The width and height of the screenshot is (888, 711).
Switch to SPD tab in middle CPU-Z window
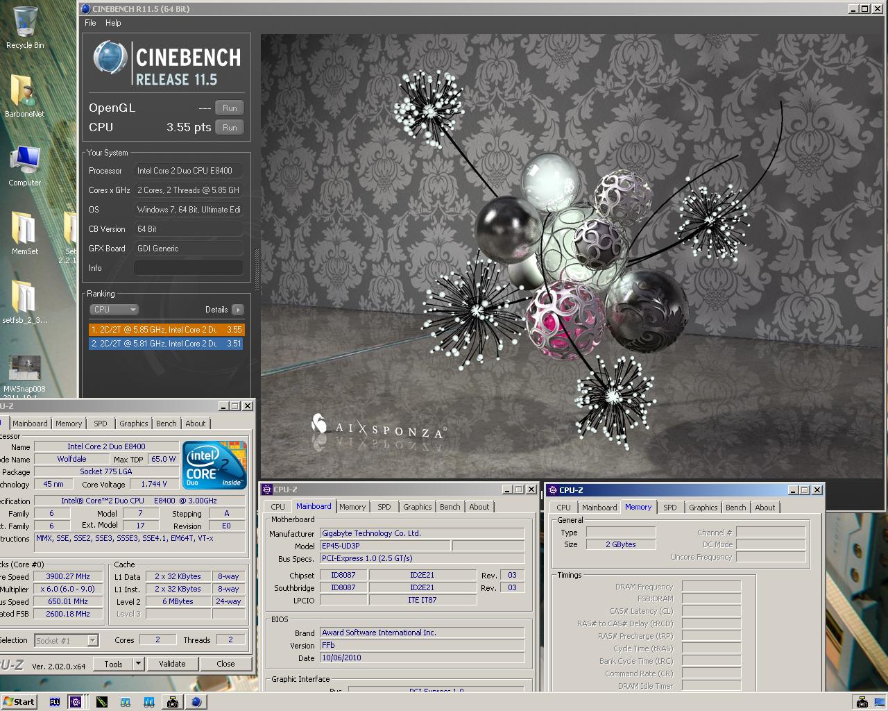[x=384, y=507]
